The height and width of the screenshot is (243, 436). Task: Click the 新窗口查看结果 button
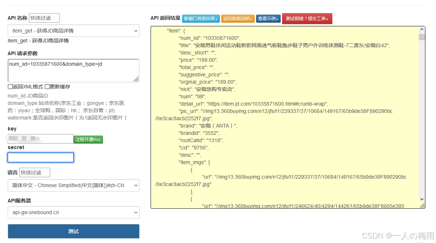[201, 19]
